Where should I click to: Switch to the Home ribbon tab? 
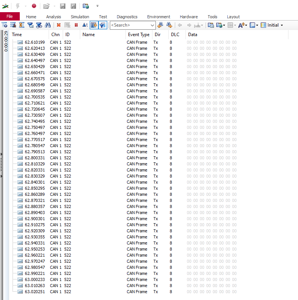pos(31,17)
